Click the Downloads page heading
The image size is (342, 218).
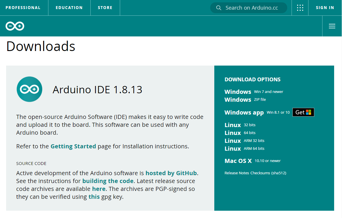coord(41,46)
